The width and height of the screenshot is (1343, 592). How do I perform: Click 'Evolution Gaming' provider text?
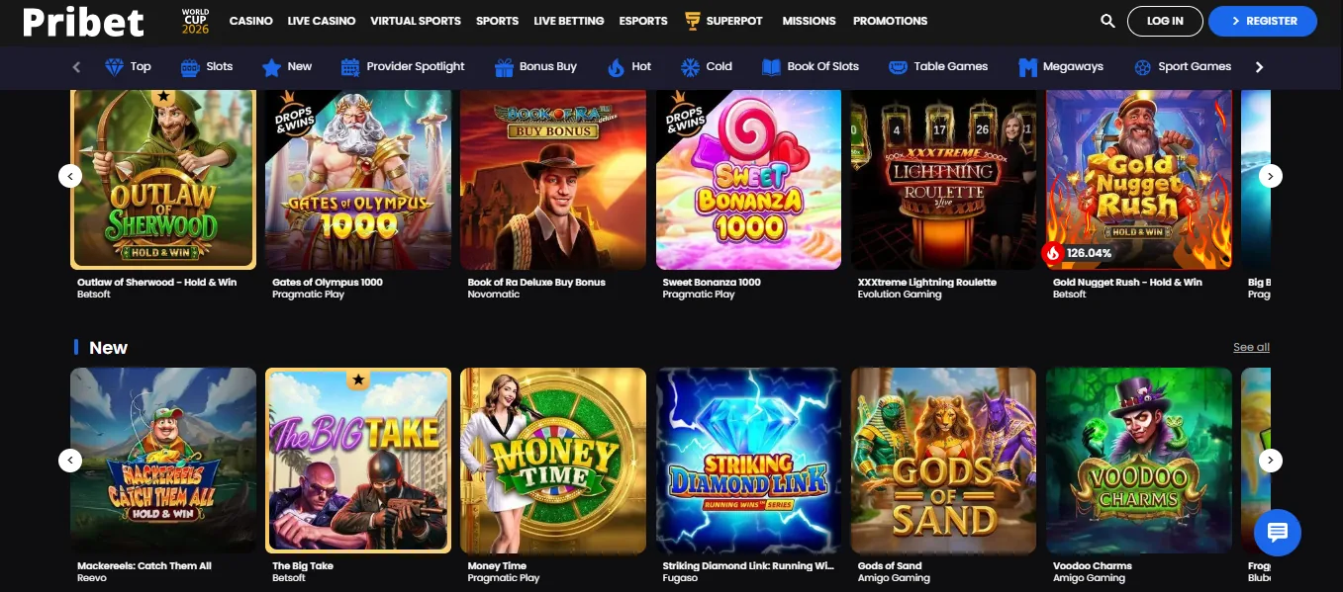[900, 295]
